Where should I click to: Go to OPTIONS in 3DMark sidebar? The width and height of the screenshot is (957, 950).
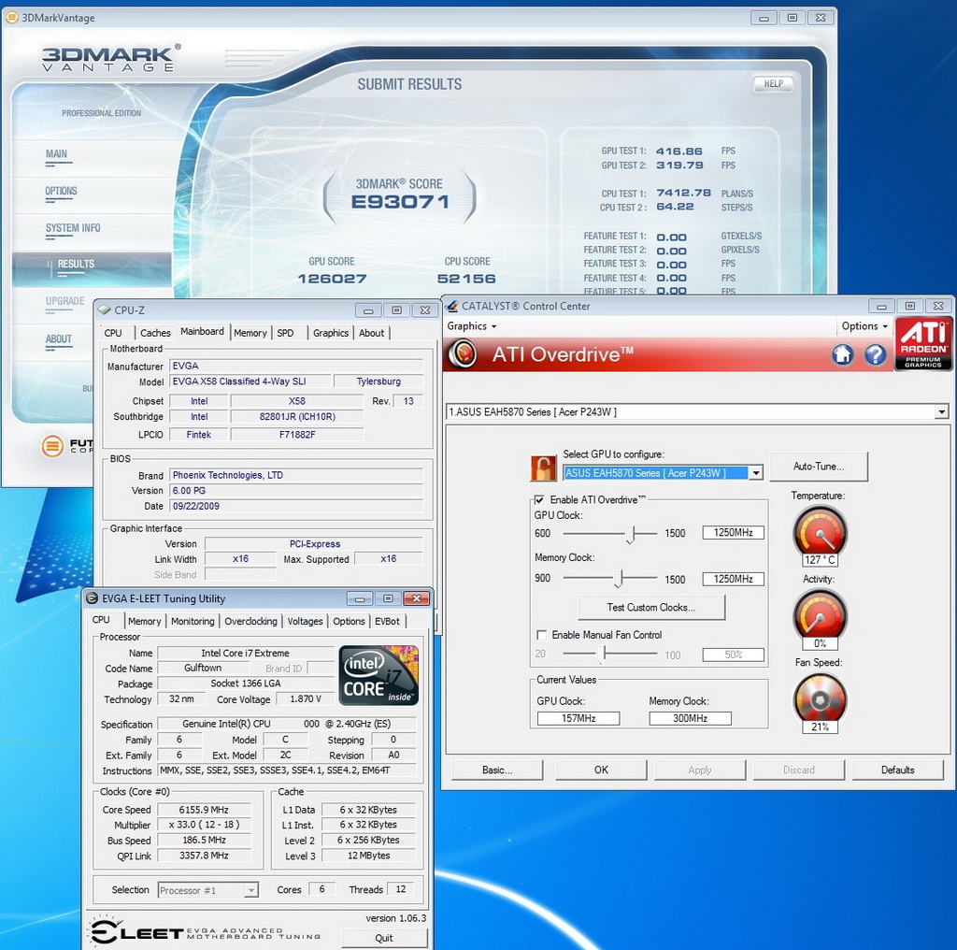click(61, 191)
